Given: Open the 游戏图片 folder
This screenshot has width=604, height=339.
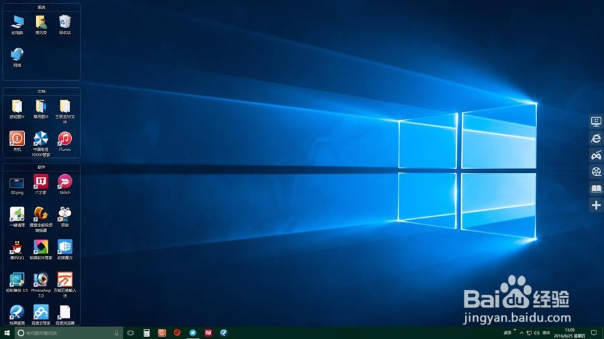Looking at the screenshot, I should (x=17, y=109).
